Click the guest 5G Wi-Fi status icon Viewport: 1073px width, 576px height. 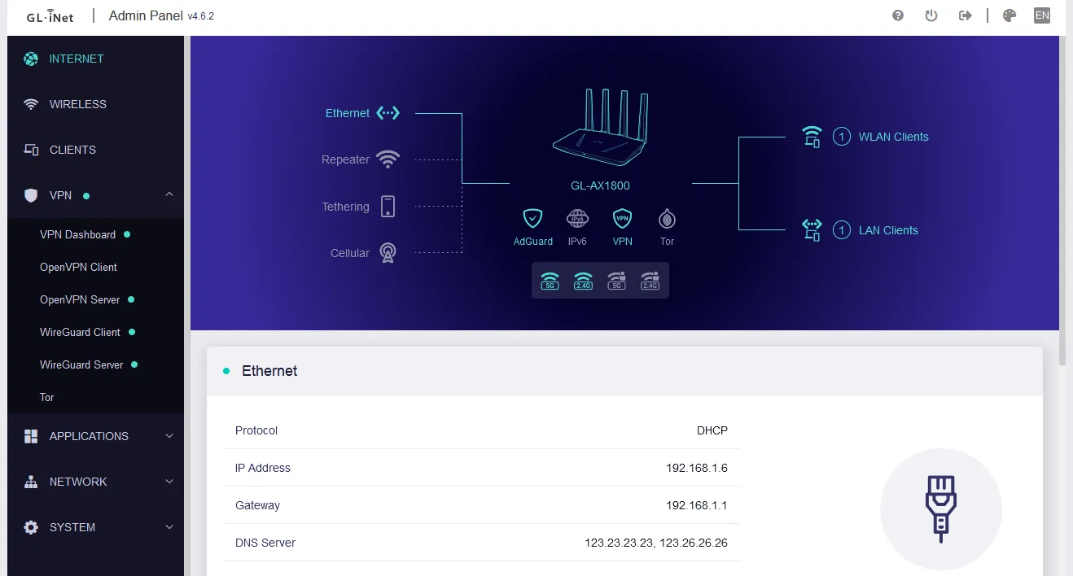[x=616, y=281]
